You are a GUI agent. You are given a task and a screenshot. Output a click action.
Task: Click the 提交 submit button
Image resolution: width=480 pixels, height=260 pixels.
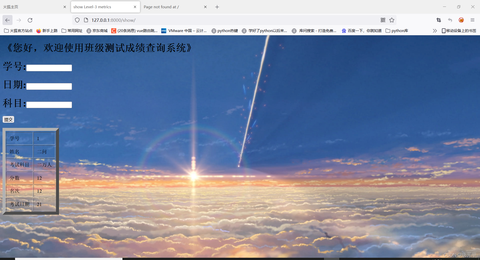8,120
